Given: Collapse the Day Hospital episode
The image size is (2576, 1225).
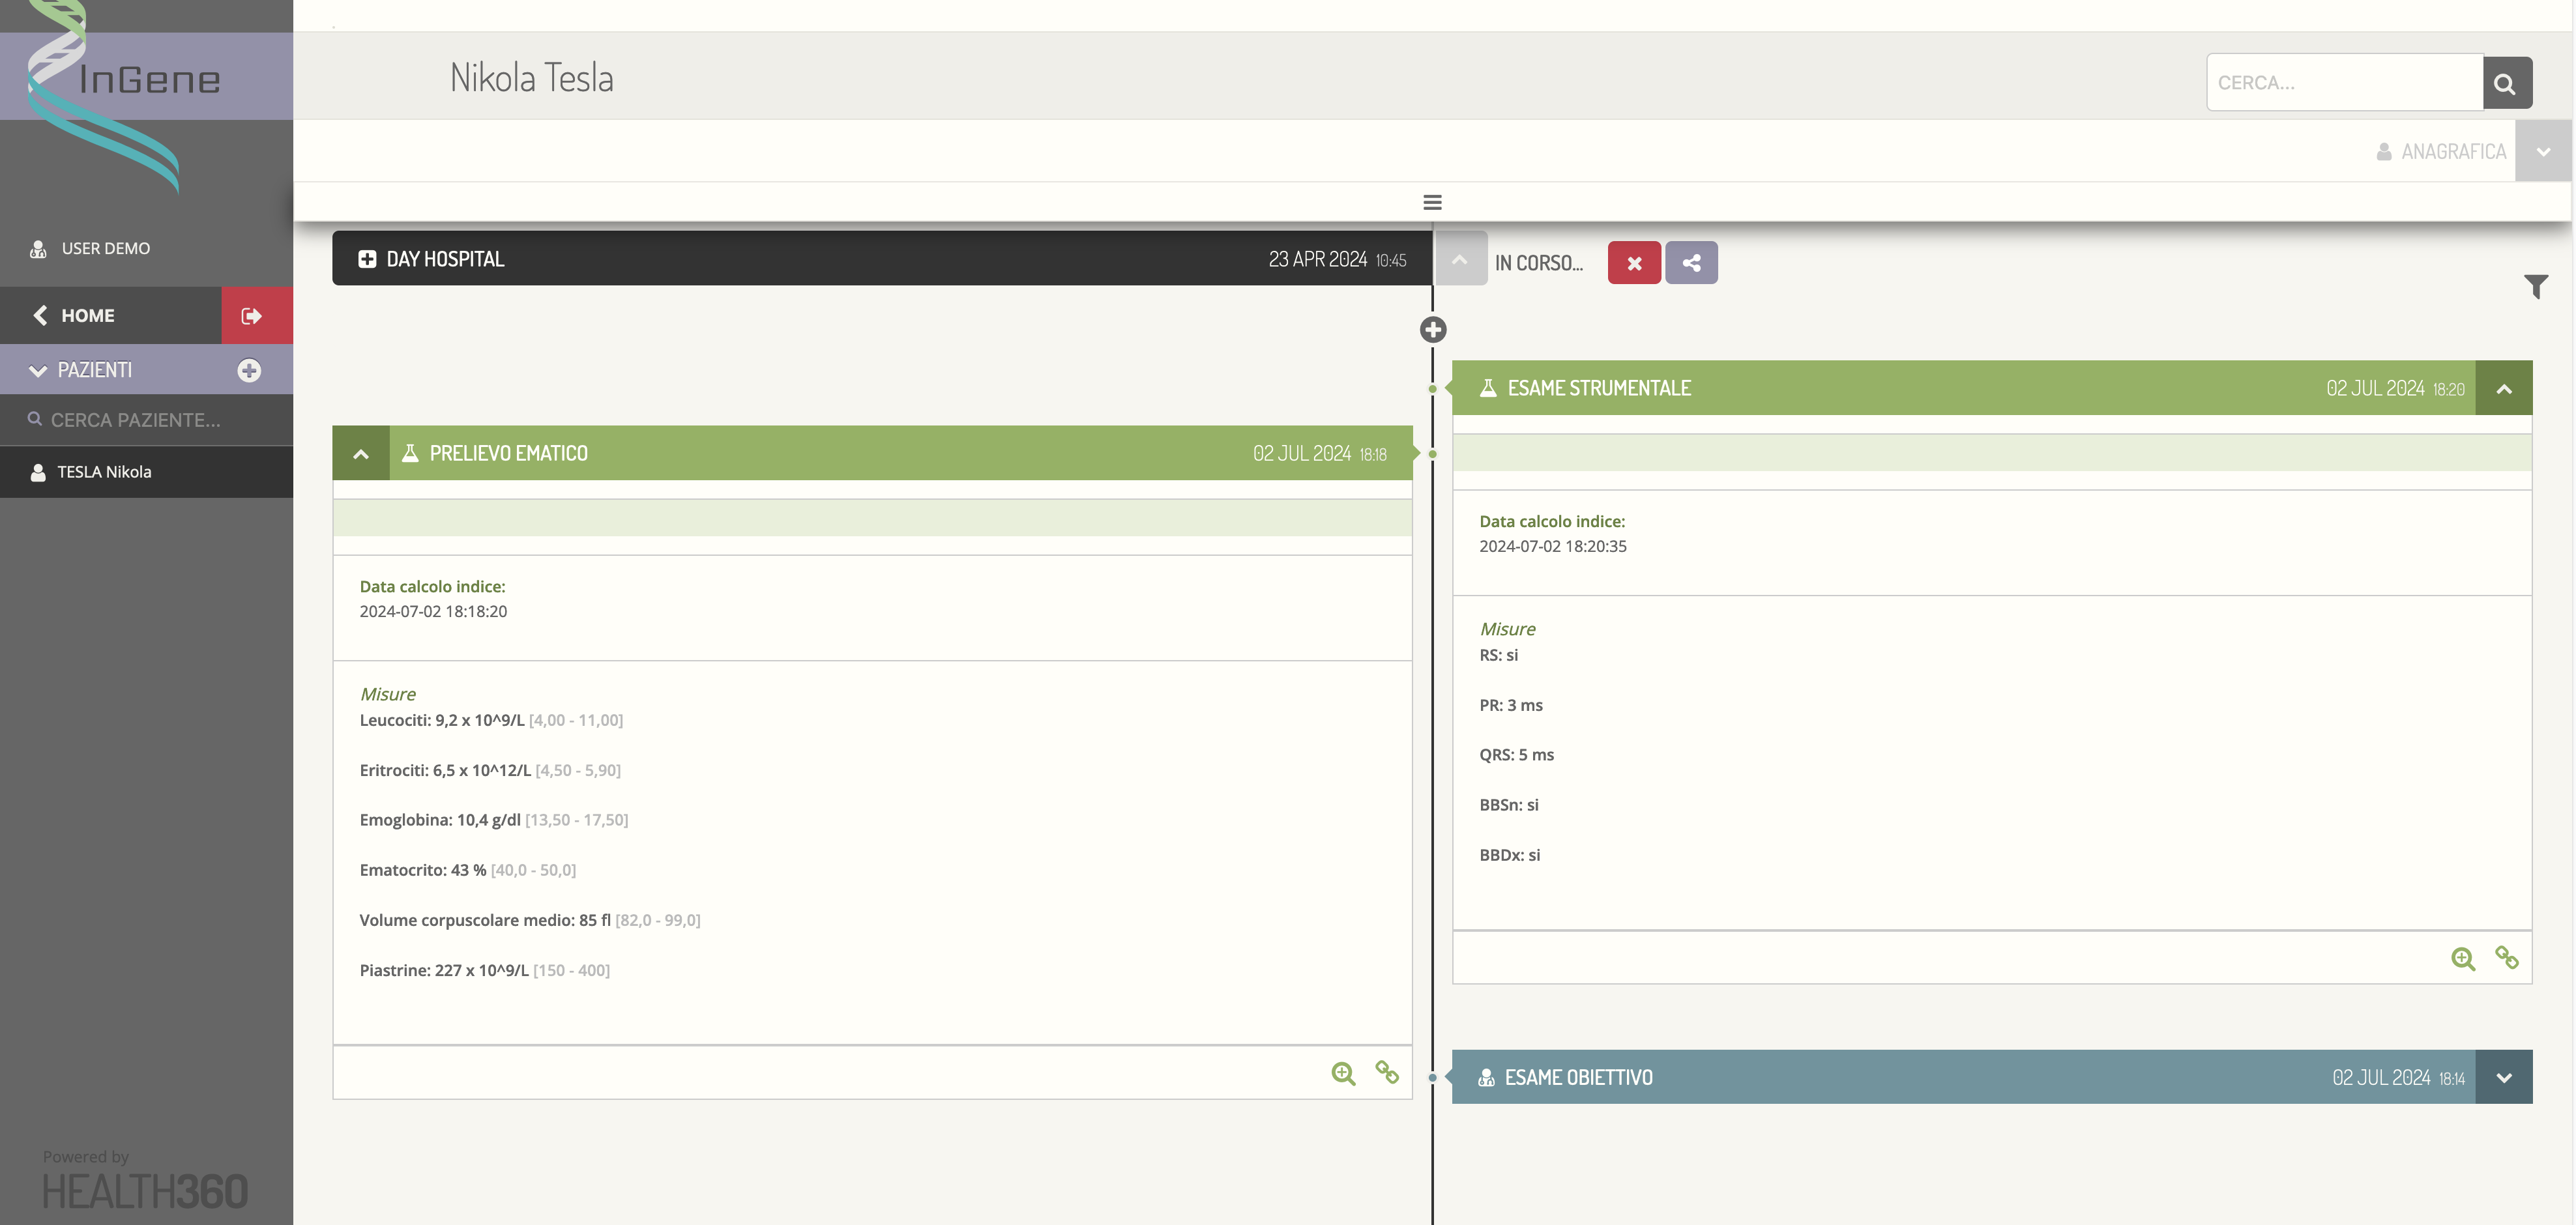Looking at the screenshot, I should (x=1461, y=259).
